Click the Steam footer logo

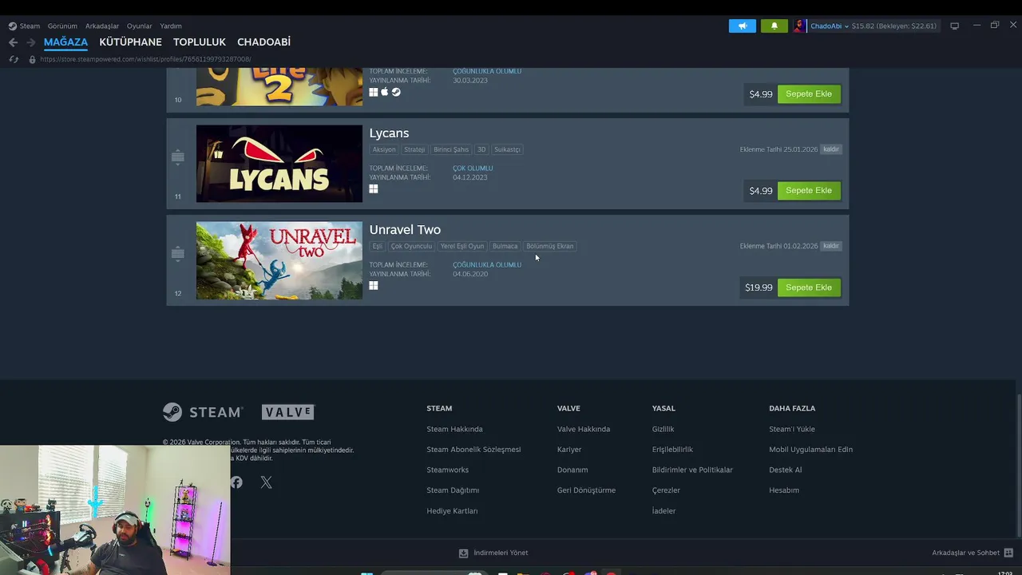pyautogui.click(x=203, y=412)
